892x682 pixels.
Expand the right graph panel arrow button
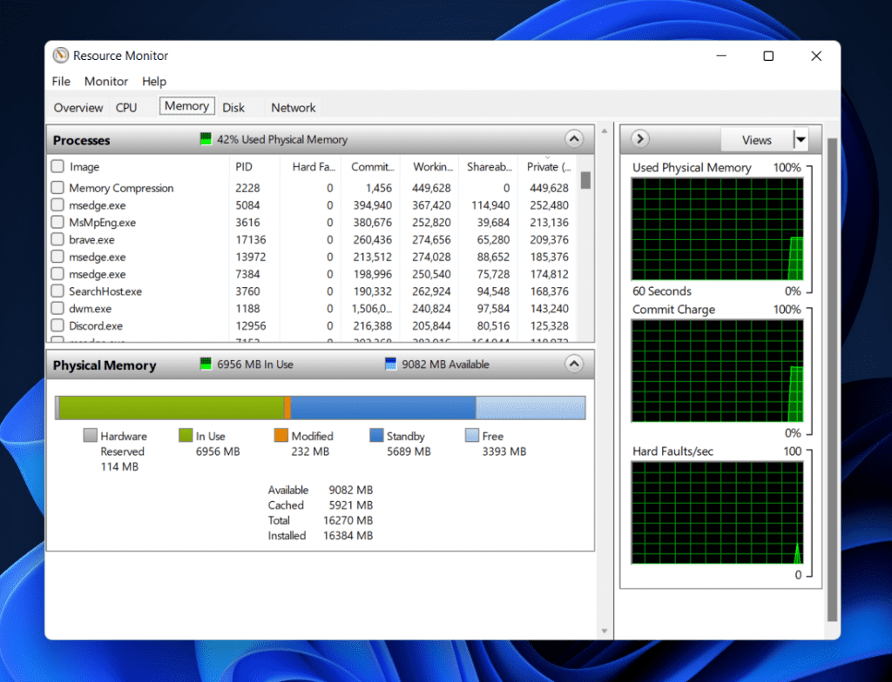639,139
